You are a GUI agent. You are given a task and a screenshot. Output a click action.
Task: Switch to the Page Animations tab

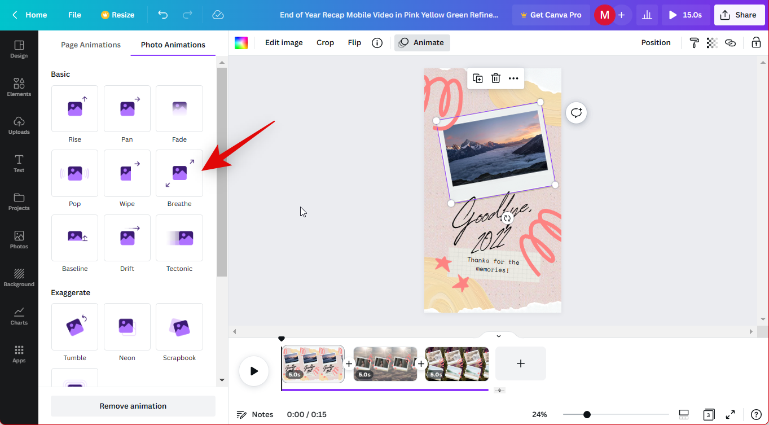pos(91,45)
